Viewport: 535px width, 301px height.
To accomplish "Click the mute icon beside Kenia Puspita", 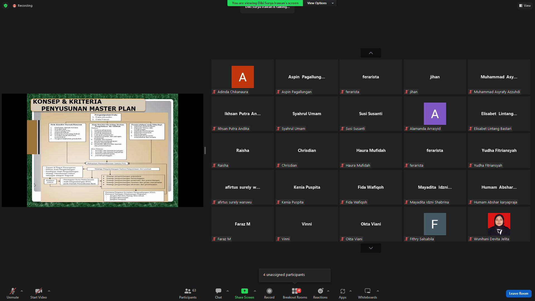I will point(278,202).
